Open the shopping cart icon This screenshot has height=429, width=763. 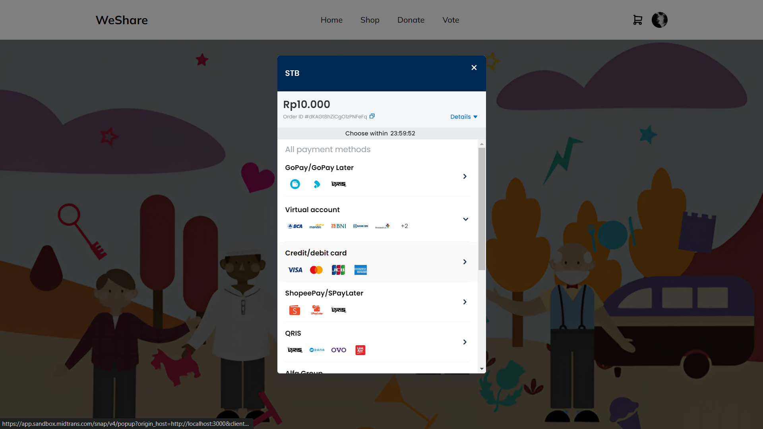pyautogui.click(x=637, y=20)
